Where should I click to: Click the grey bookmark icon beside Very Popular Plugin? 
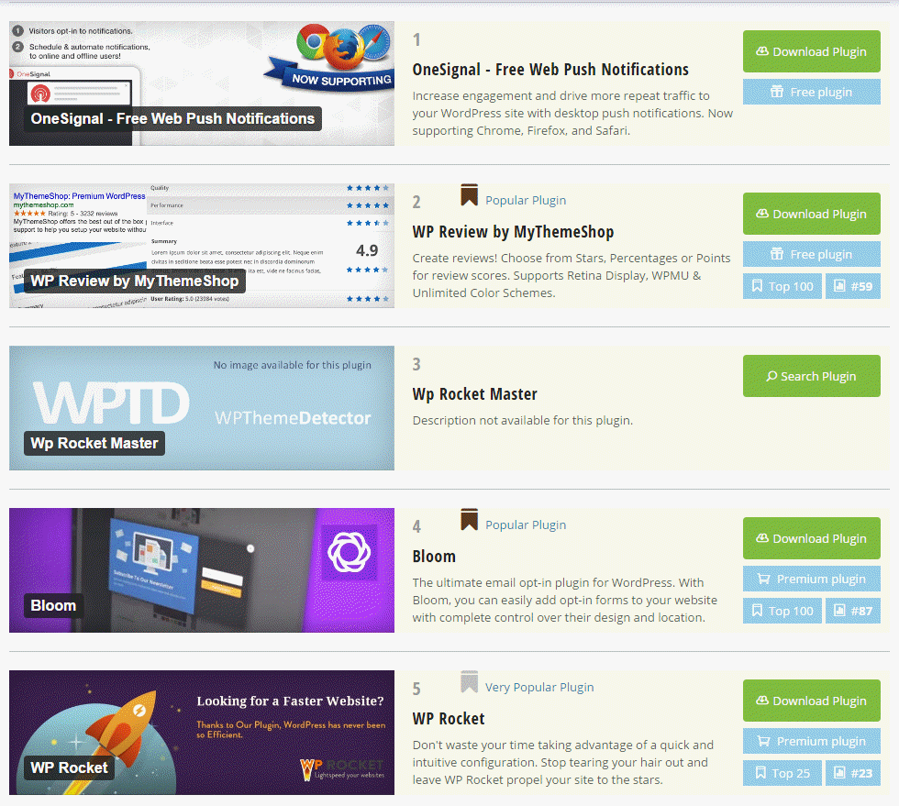point(469,681)
